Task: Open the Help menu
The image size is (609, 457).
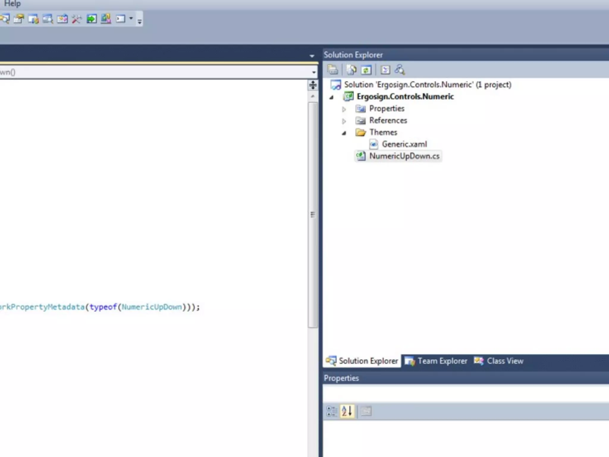Action: pos(12,4)
